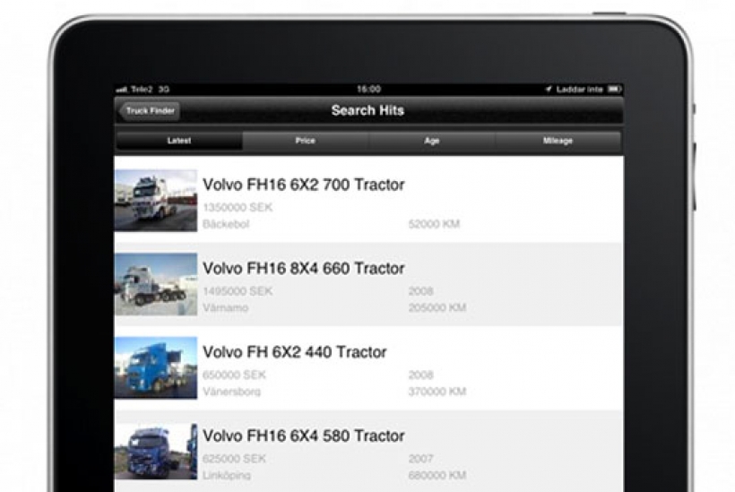Click the 650000 SEK price
The image size is (735, 492).
pyautogui.click(x=234, y=375)
